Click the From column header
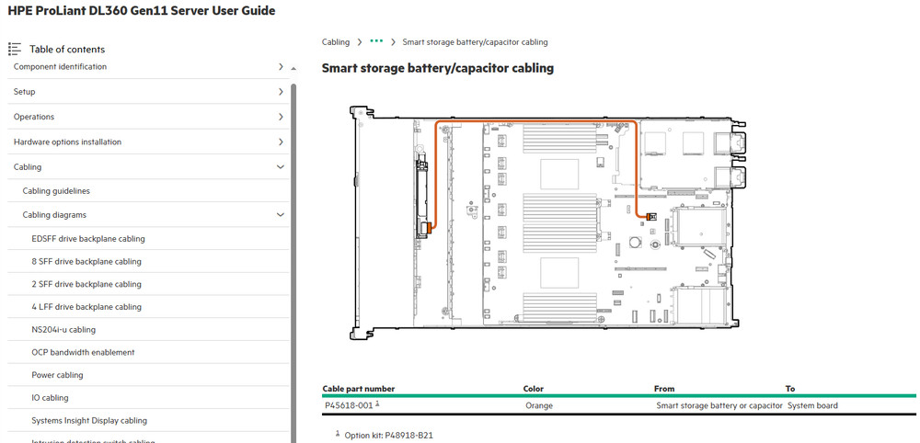 664,389
